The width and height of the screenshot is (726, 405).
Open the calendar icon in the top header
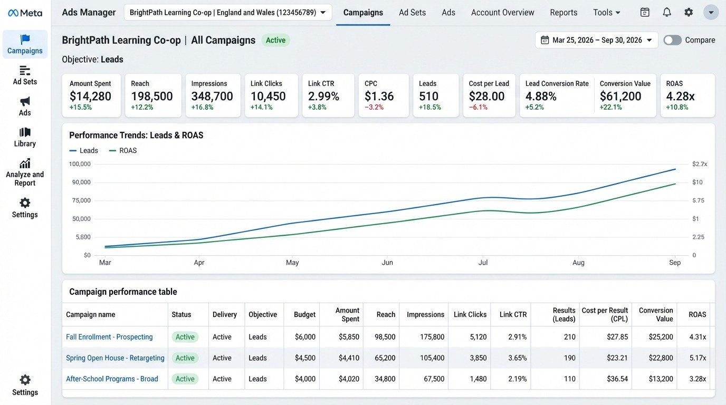click(x=645, y=12)
